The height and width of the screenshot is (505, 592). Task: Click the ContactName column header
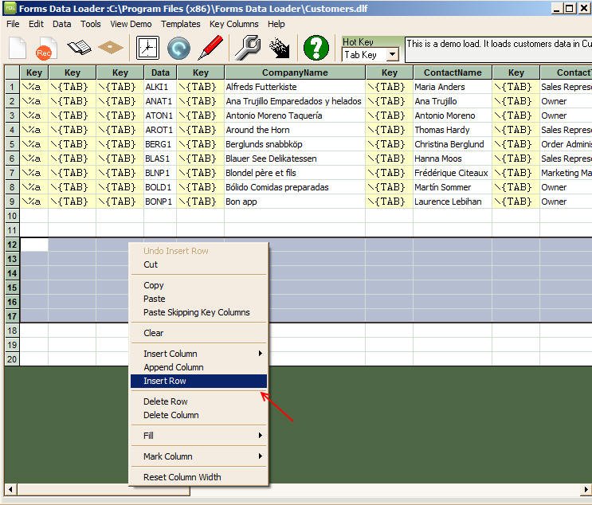click(x=453, y=72)
